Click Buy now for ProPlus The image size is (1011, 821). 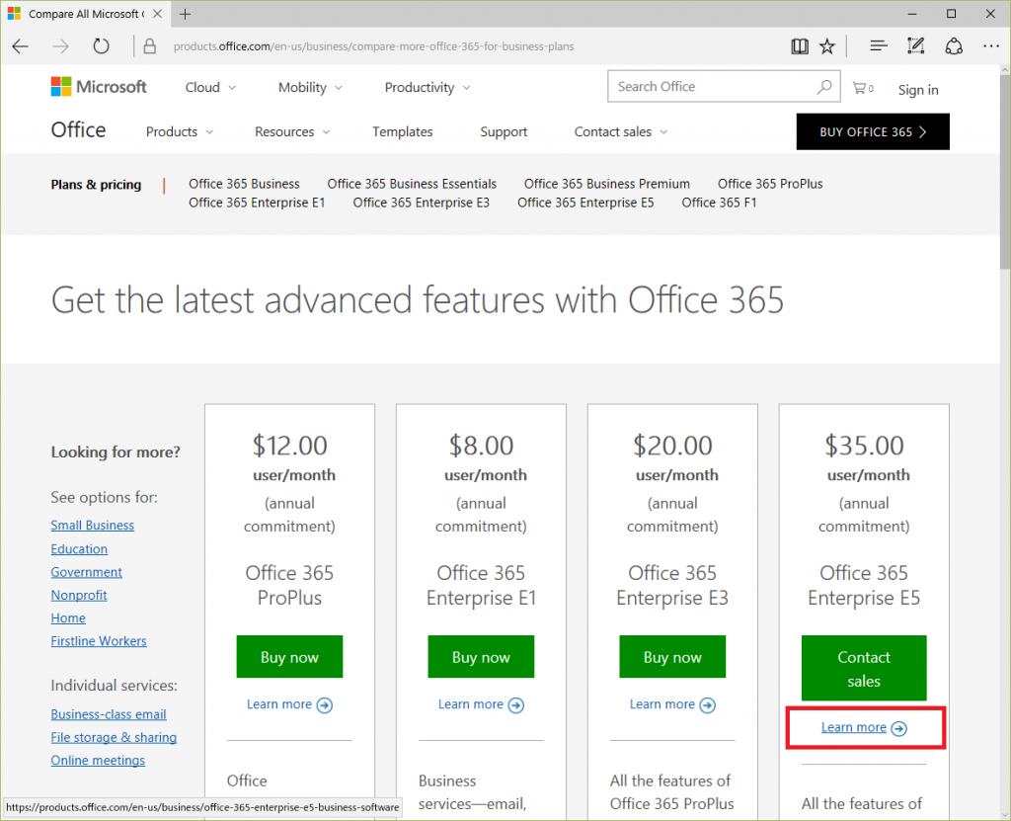tap(289, 657)
